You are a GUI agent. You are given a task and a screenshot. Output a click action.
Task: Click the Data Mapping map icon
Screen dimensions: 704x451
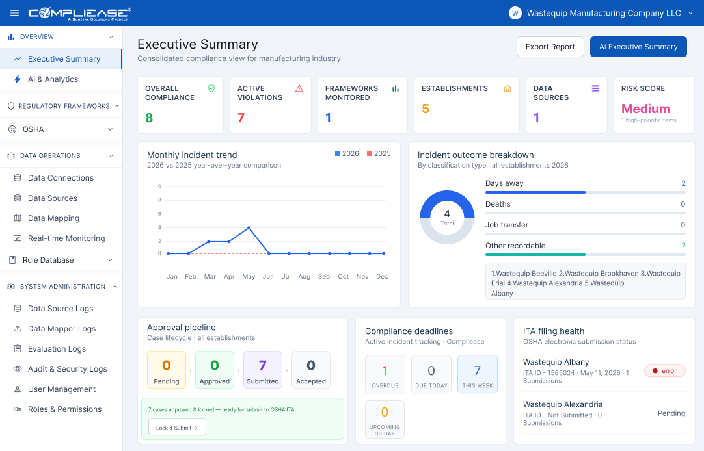(18, 218)
